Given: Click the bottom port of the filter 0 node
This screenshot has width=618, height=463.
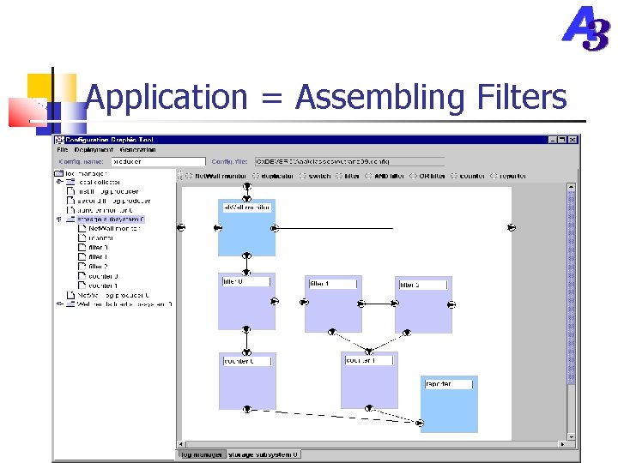Looking at the screenshot, I should 246,329.
